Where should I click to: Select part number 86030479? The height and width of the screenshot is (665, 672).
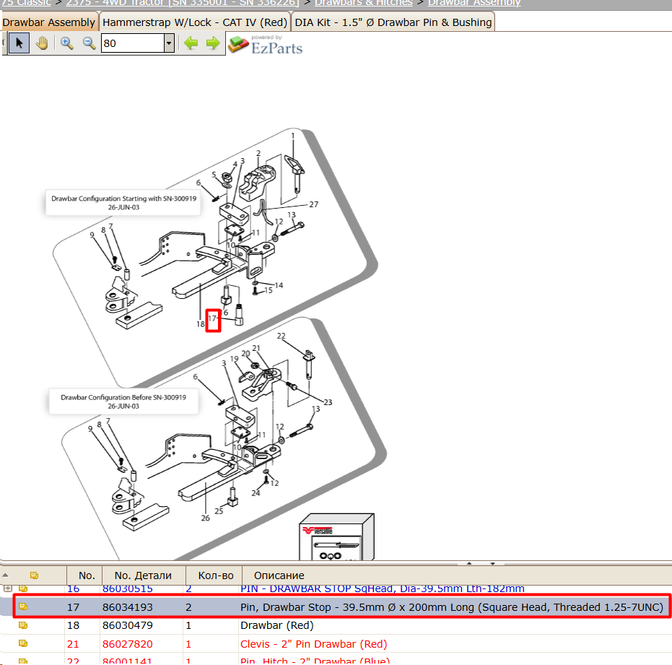coord(127,625)
